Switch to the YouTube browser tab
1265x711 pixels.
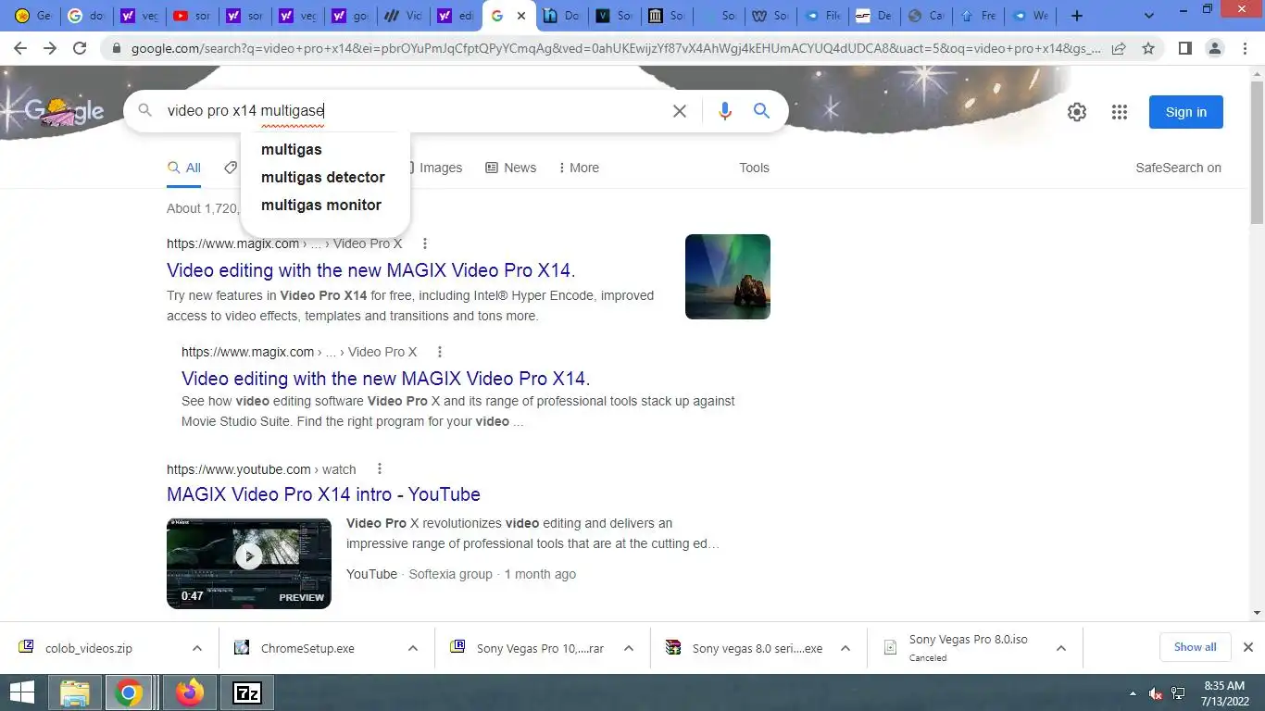click(192, 16)
